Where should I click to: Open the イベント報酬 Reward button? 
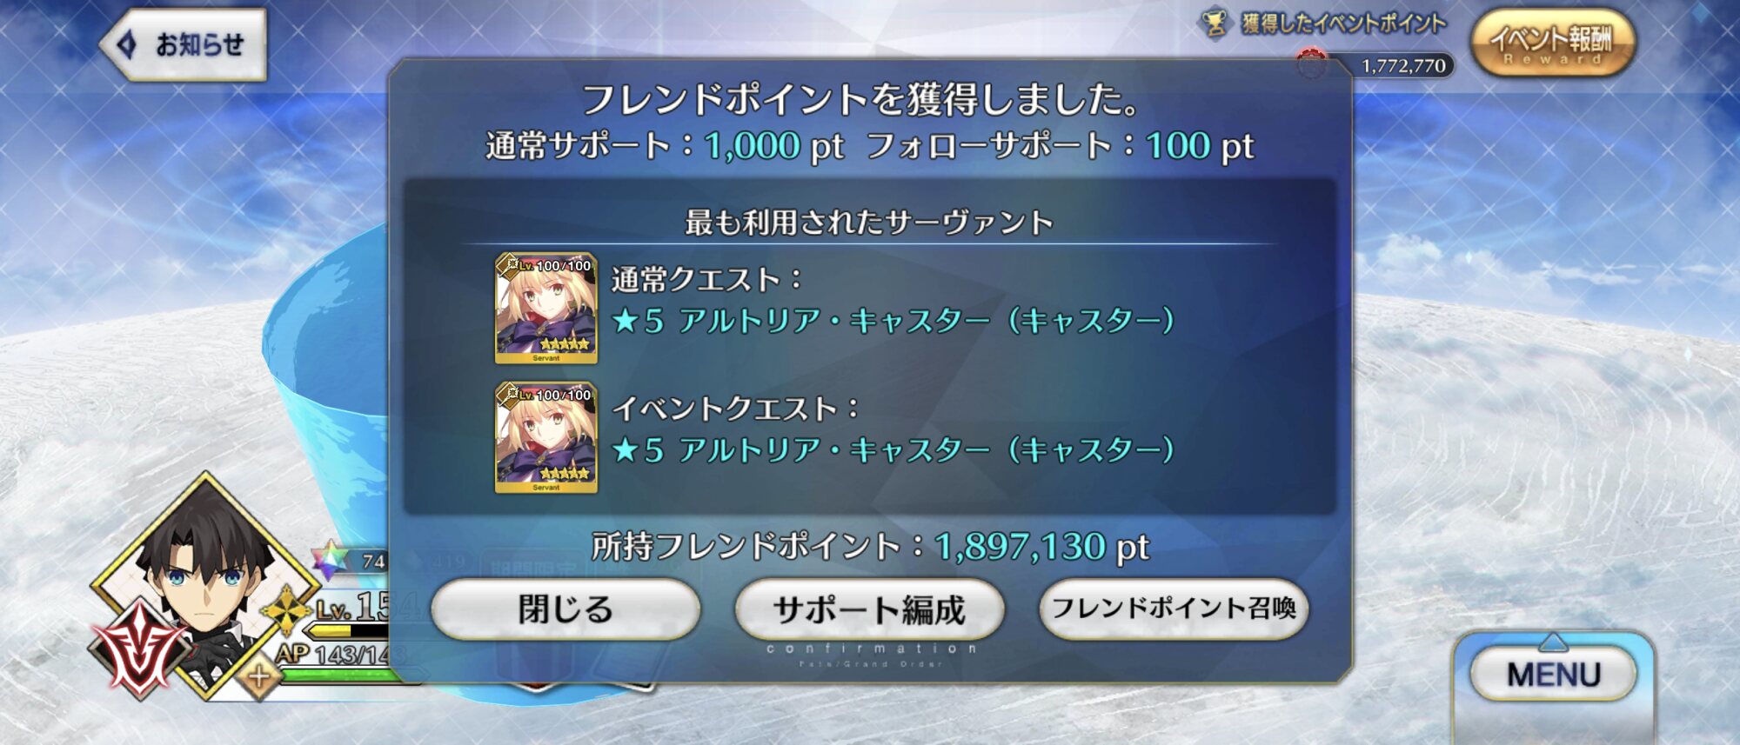1553,43
